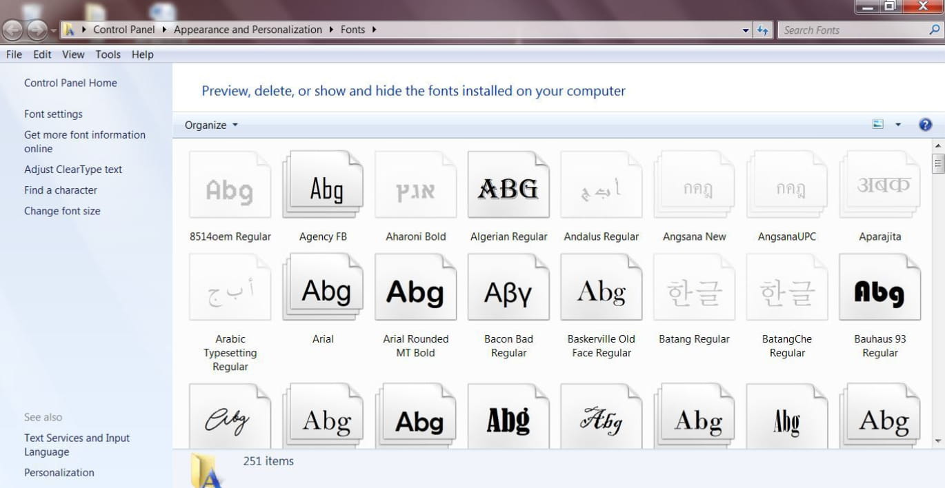Open the View menu
The image size is (945, 488).
[x=73, y=54]
